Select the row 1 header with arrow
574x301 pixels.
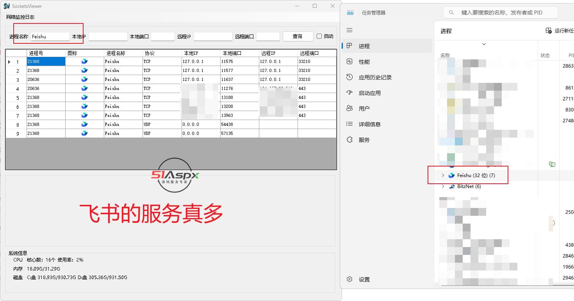tap(16, 62)
